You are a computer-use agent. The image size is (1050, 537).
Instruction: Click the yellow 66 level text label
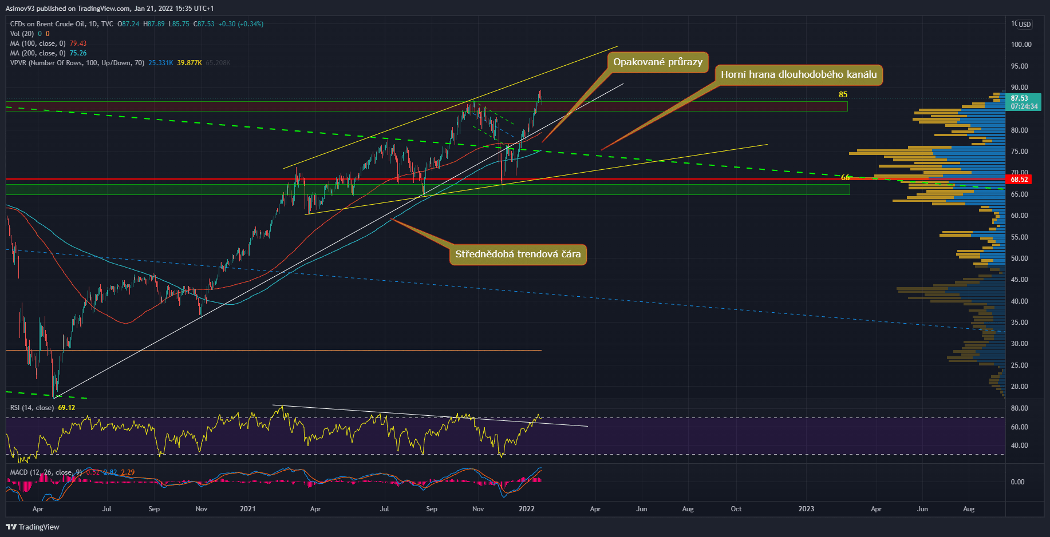pyautogui.click(x=845, y=178)
